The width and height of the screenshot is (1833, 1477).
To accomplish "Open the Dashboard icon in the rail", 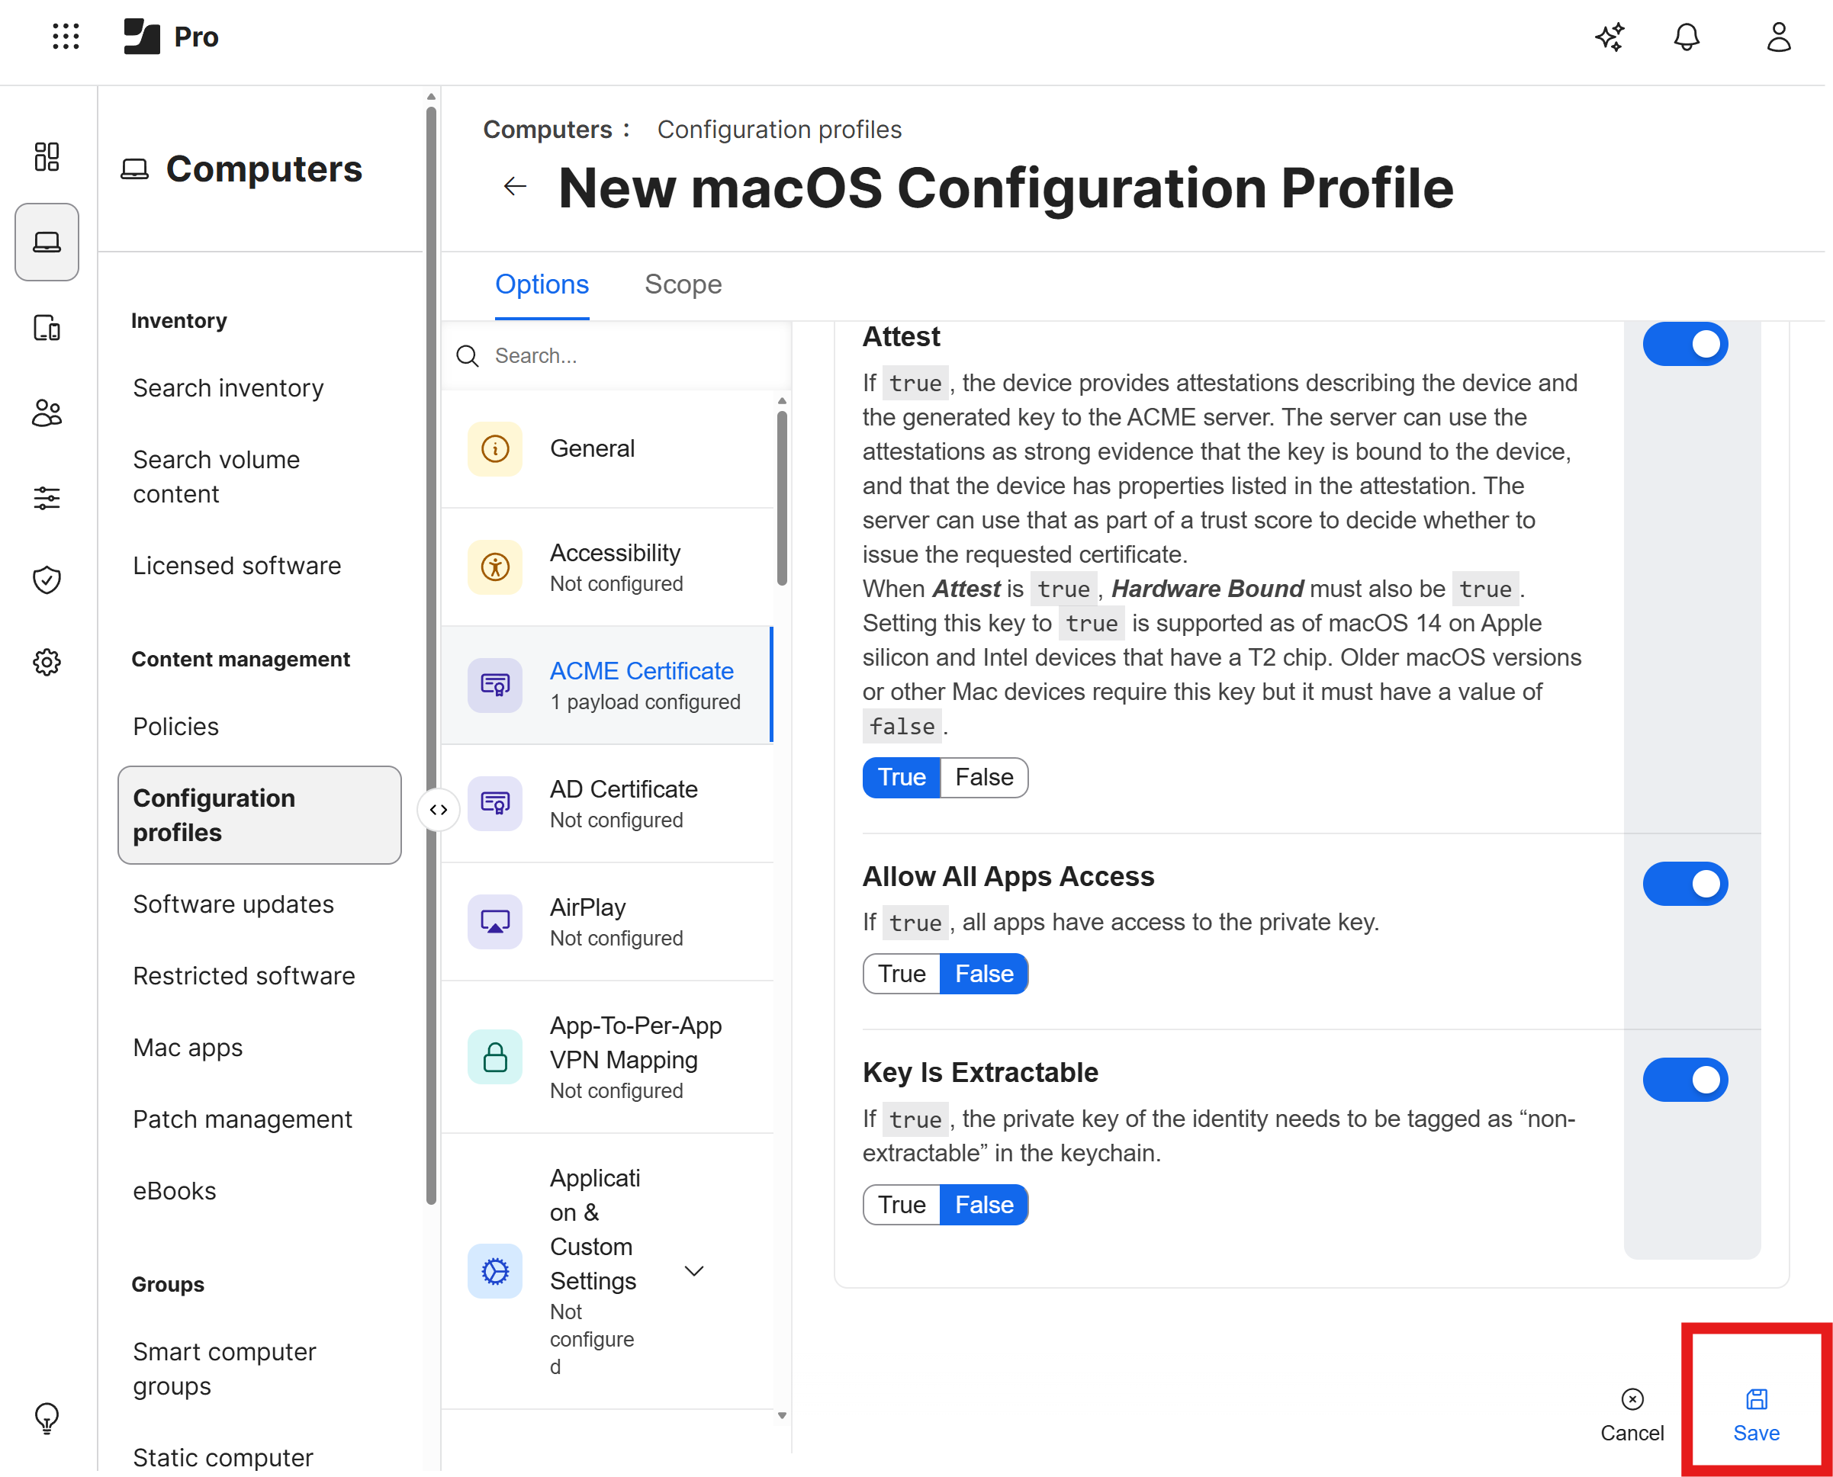I will 47,156.
